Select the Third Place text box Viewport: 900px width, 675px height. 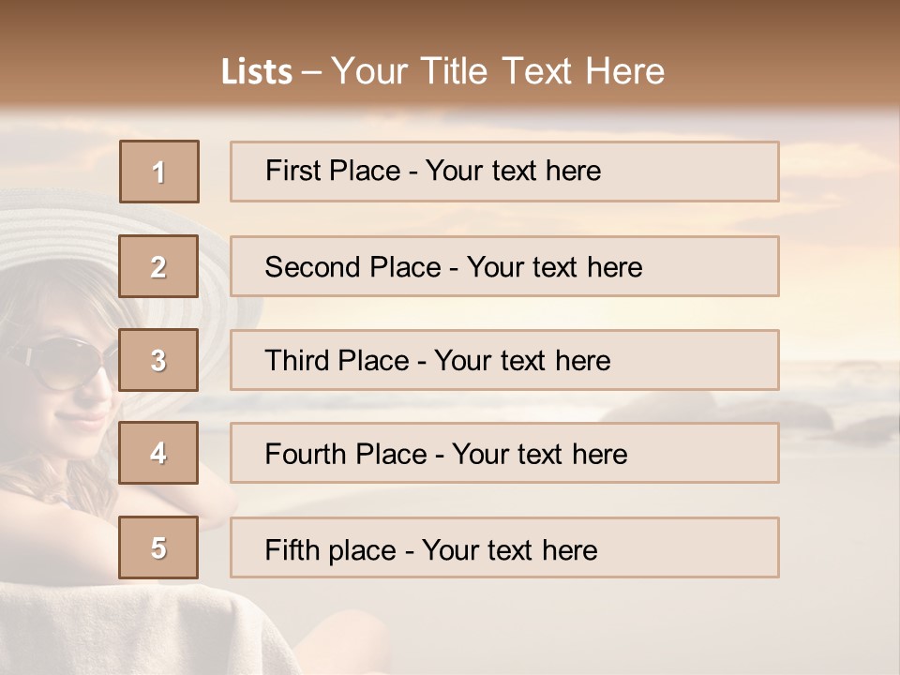504,360
